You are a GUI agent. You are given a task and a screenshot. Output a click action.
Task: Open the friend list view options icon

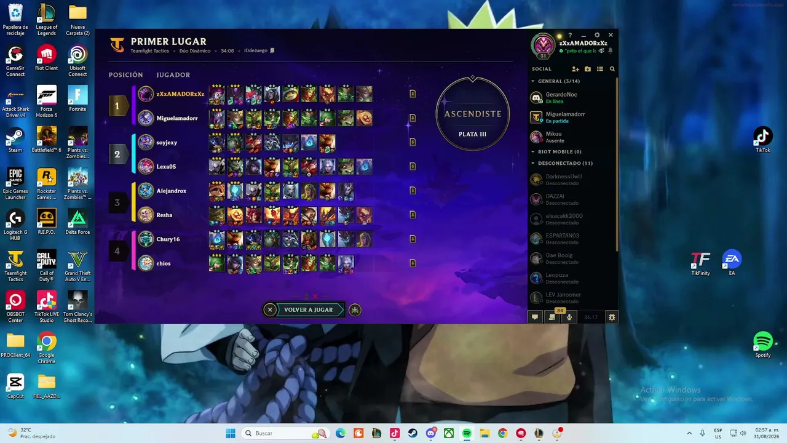point(600,69)
